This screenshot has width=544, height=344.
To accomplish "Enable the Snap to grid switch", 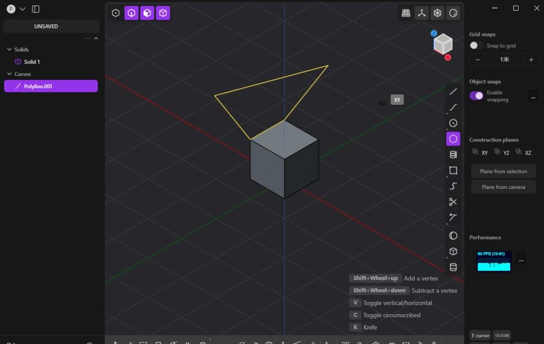I will pos(476,46).
